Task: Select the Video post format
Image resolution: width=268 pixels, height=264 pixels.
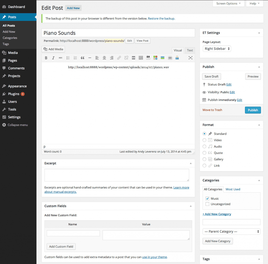Action: [204, 140]
